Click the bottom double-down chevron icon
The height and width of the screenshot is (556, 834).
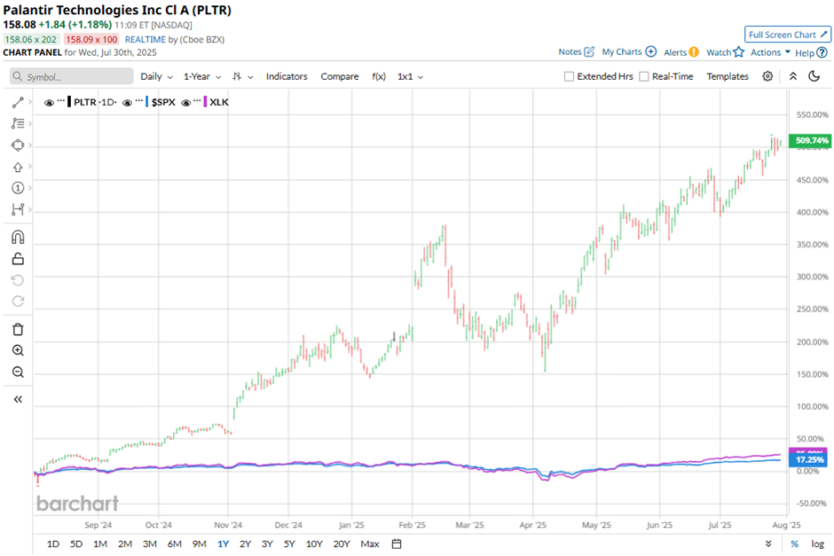768,544
